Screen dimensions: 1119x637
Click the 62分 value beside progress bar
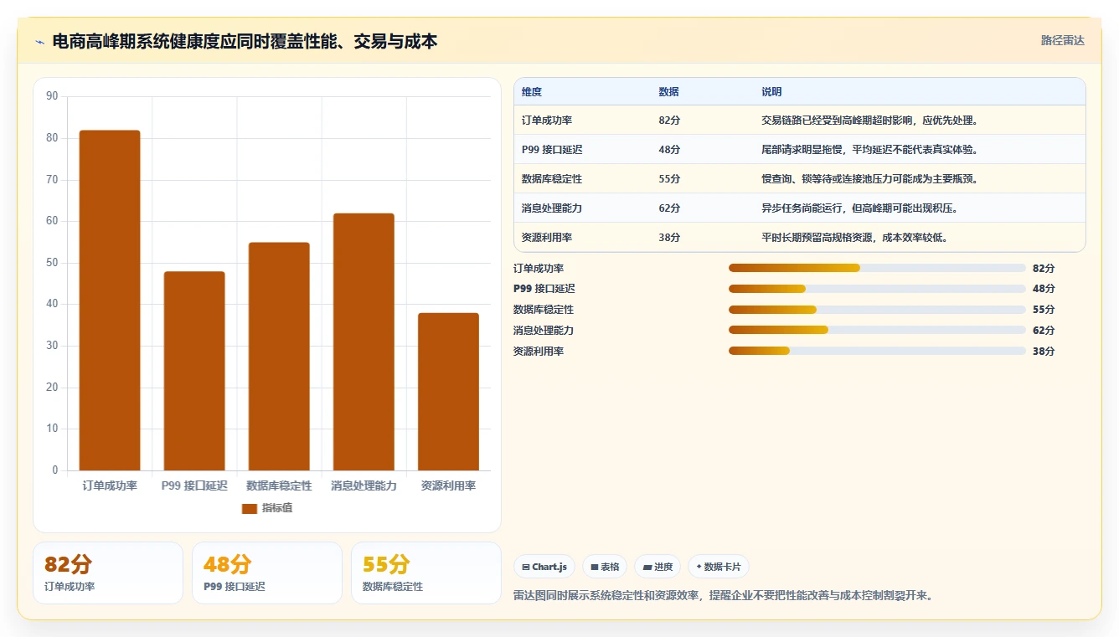tap(1044, 331)
